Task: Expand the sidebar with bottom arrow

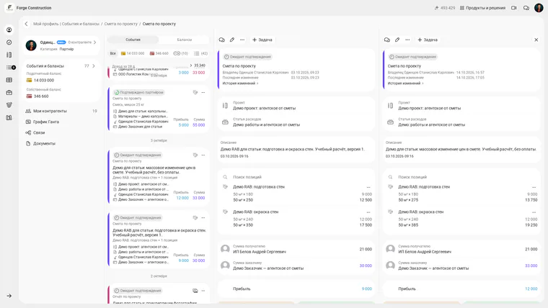Action: pos(9,296)
